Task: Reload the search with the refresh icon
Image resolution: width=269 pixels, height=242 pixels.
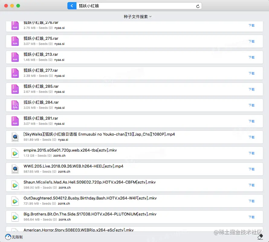Action: tap(198, 6)
